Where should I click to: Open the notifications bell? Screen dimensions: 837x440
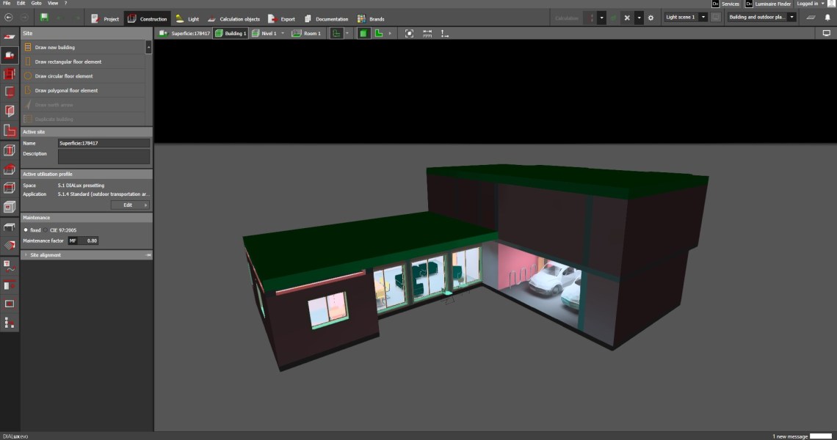[x=827, y=18]
